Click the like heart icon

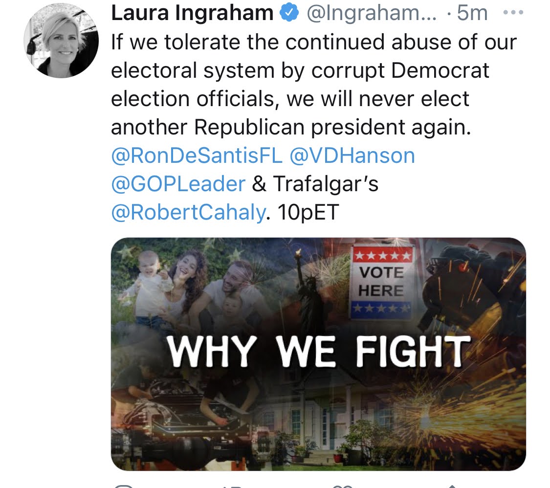pyautogui.click(x=342, y=486)
